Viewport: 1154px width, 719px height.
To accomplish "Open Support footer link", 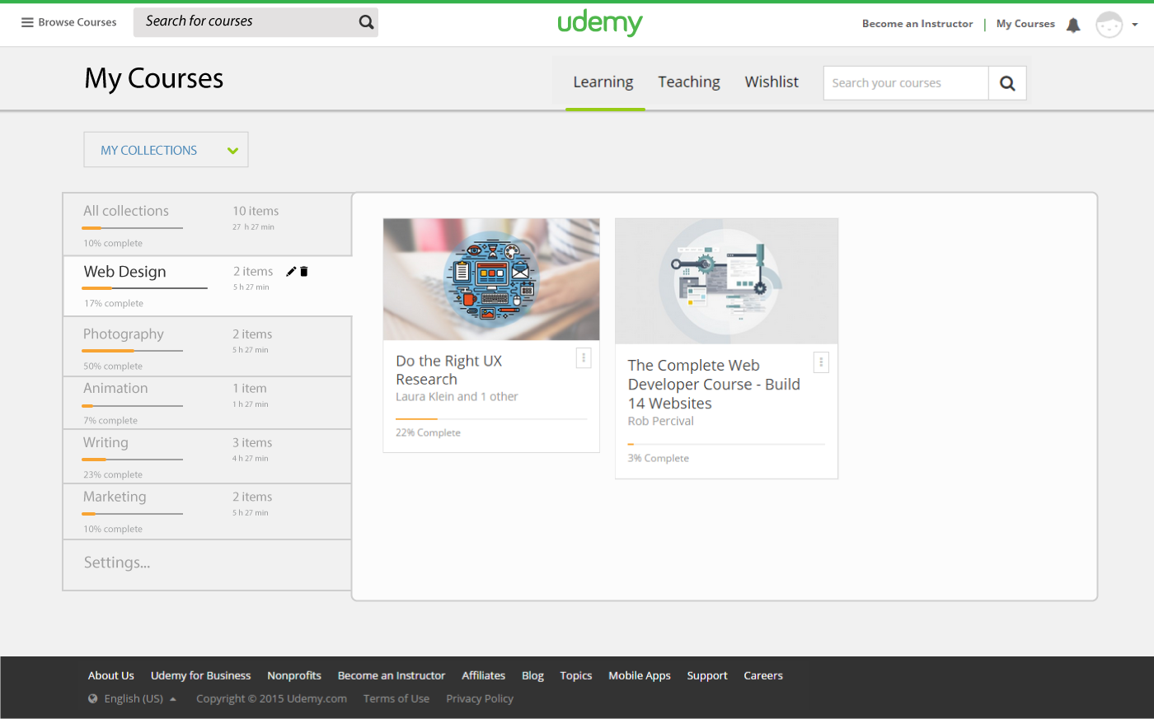I will [x=707, y=675].
